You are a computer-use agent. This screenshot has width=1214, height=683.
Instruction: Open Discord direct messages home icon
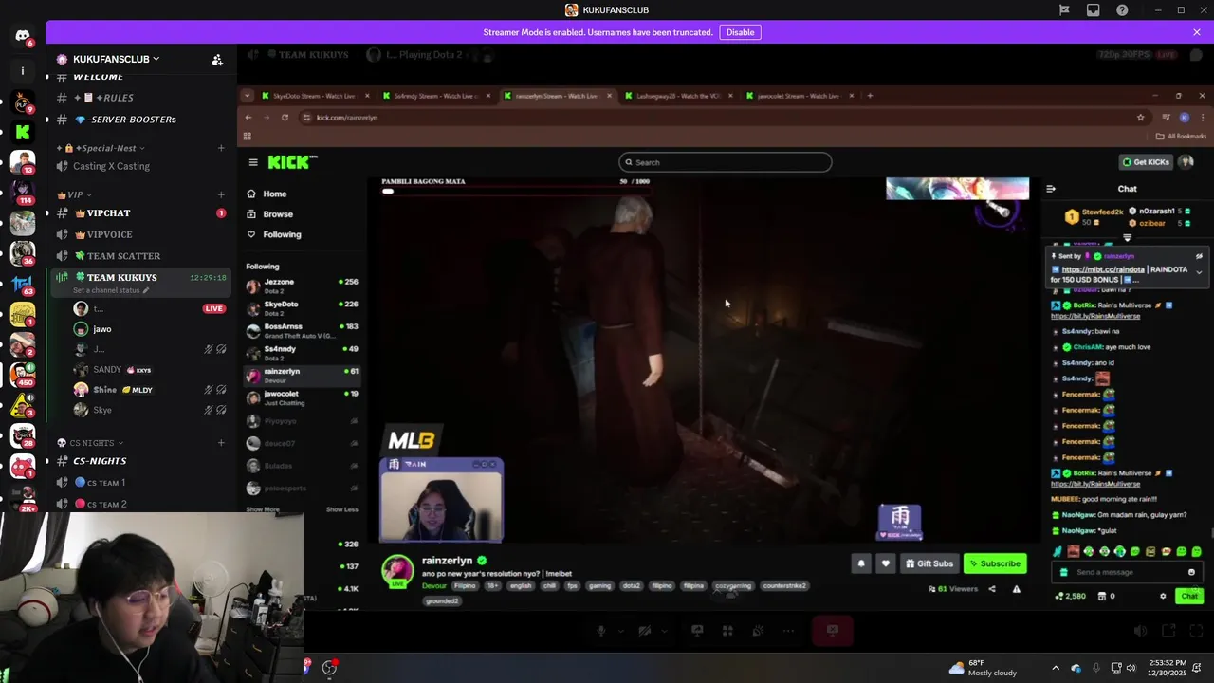click(23, 36)
